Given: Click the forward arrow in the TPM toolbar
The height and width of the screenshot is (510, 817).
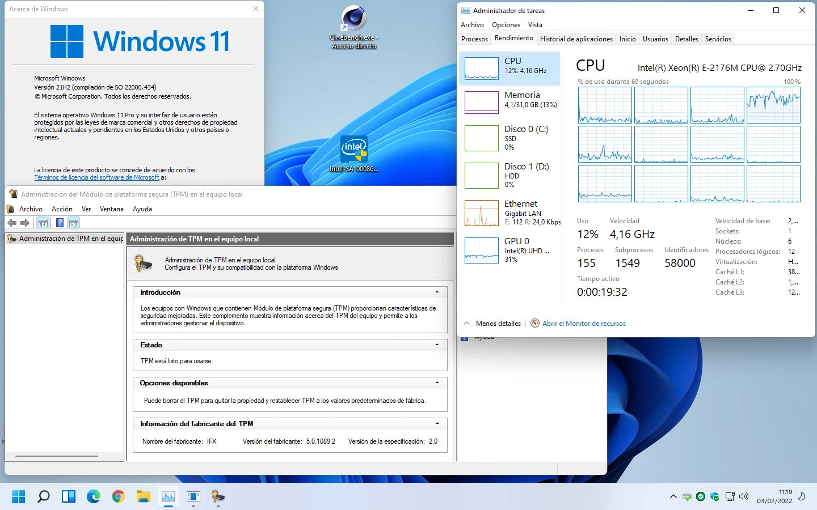Looking at the screenshot, I should (x=24, y=223).
